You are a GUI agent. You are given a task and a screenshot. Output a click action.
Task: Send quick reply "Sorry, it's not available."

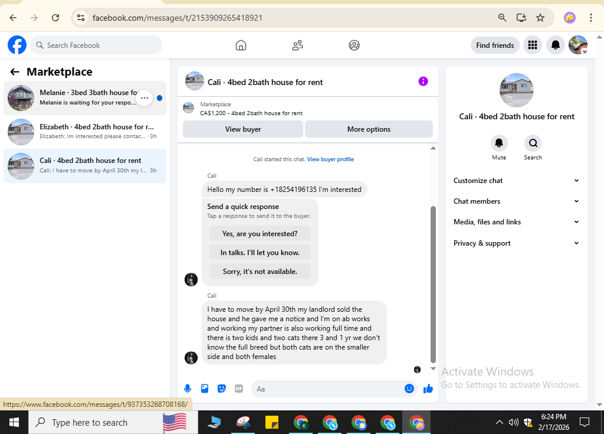(x=260, y=272)
